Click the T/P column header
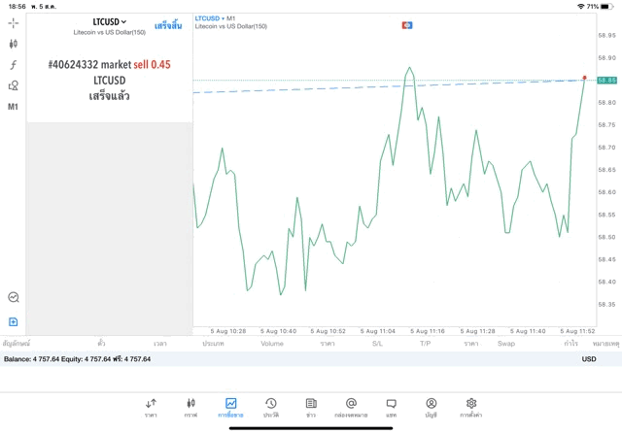Screen dimensions: 622x434 426,344
